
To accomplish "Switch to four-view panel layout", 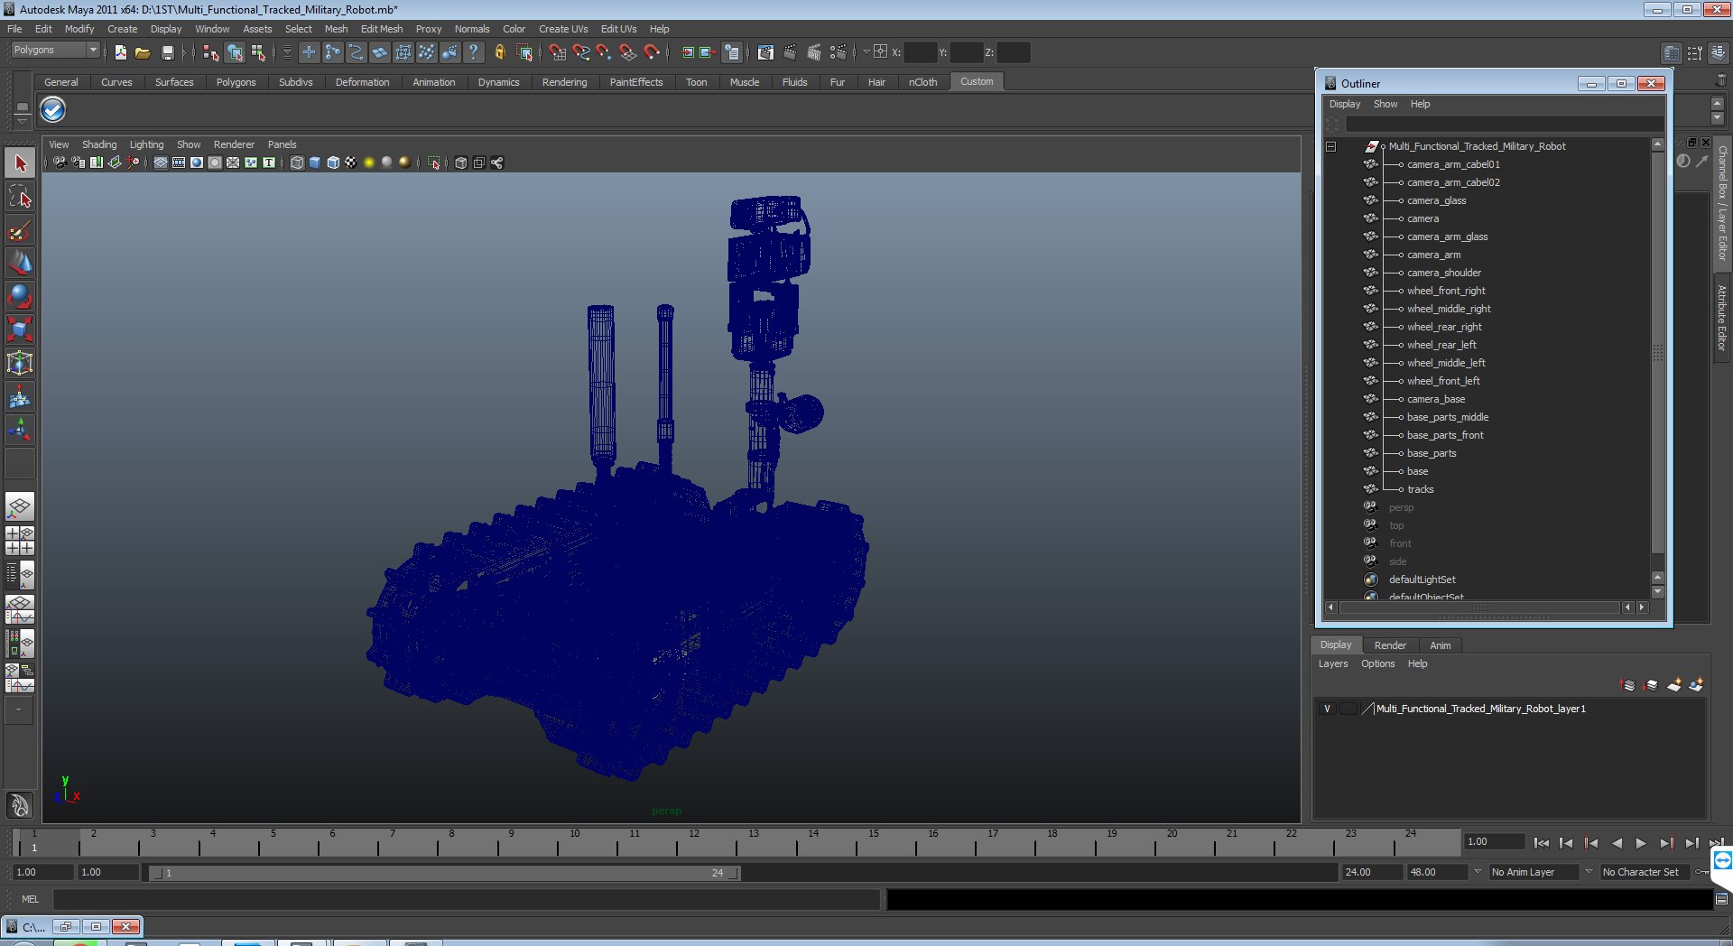I will click(x=20, y=540).
